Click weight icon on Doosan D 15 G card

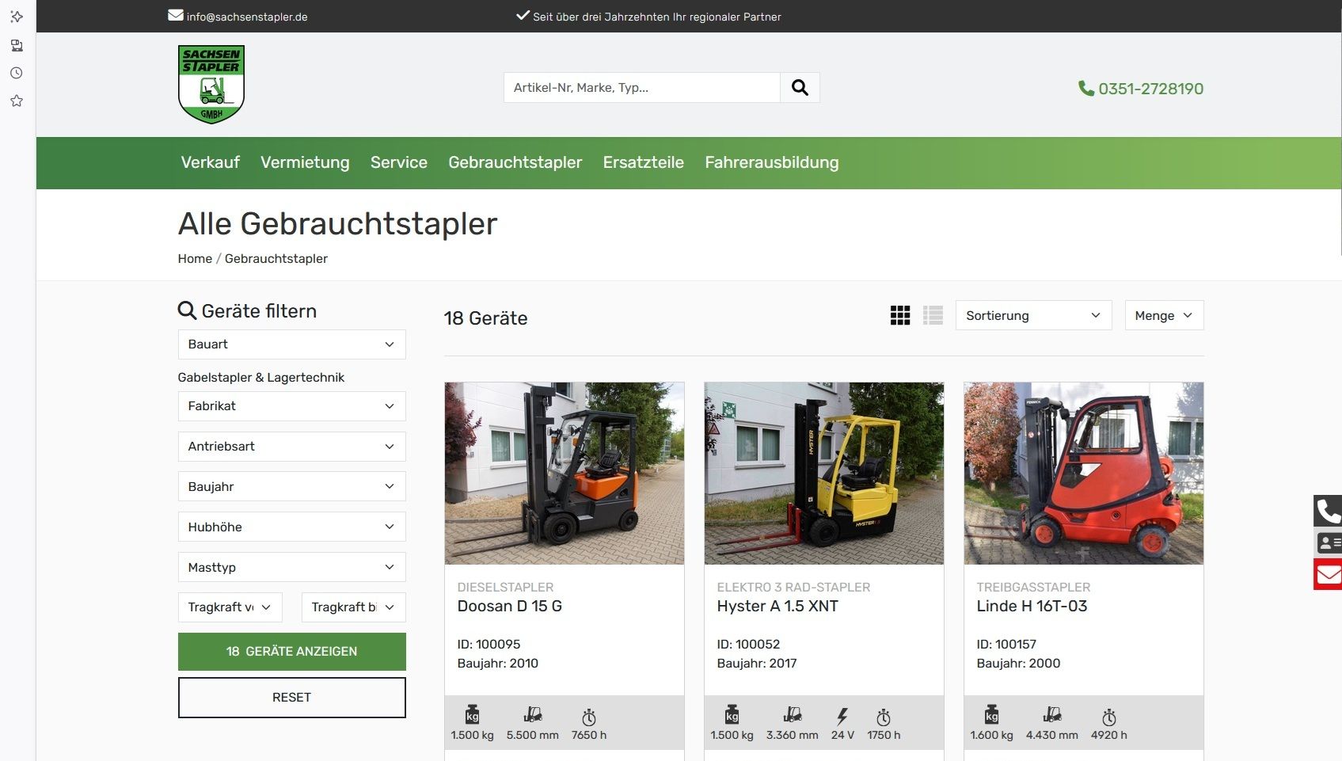pyautogui.click(x=472, y=714)
